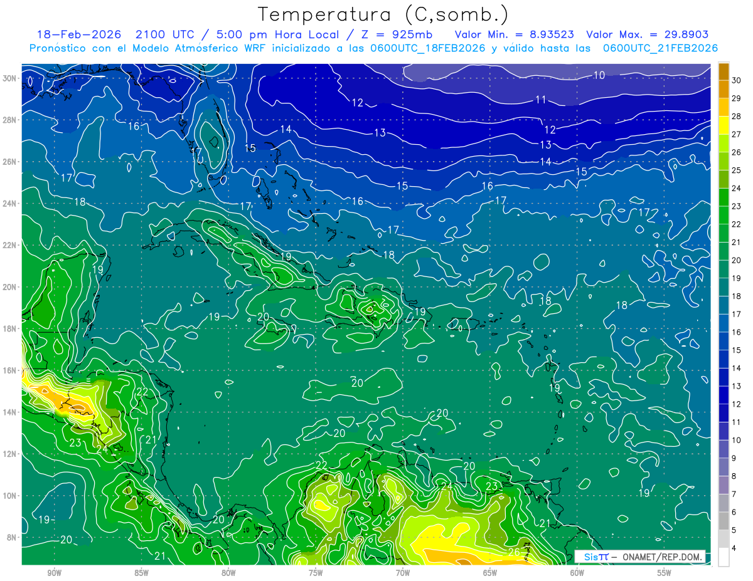Click the "11" contour label on the map
Screen dimensions: 753x581
click(541, 100)
